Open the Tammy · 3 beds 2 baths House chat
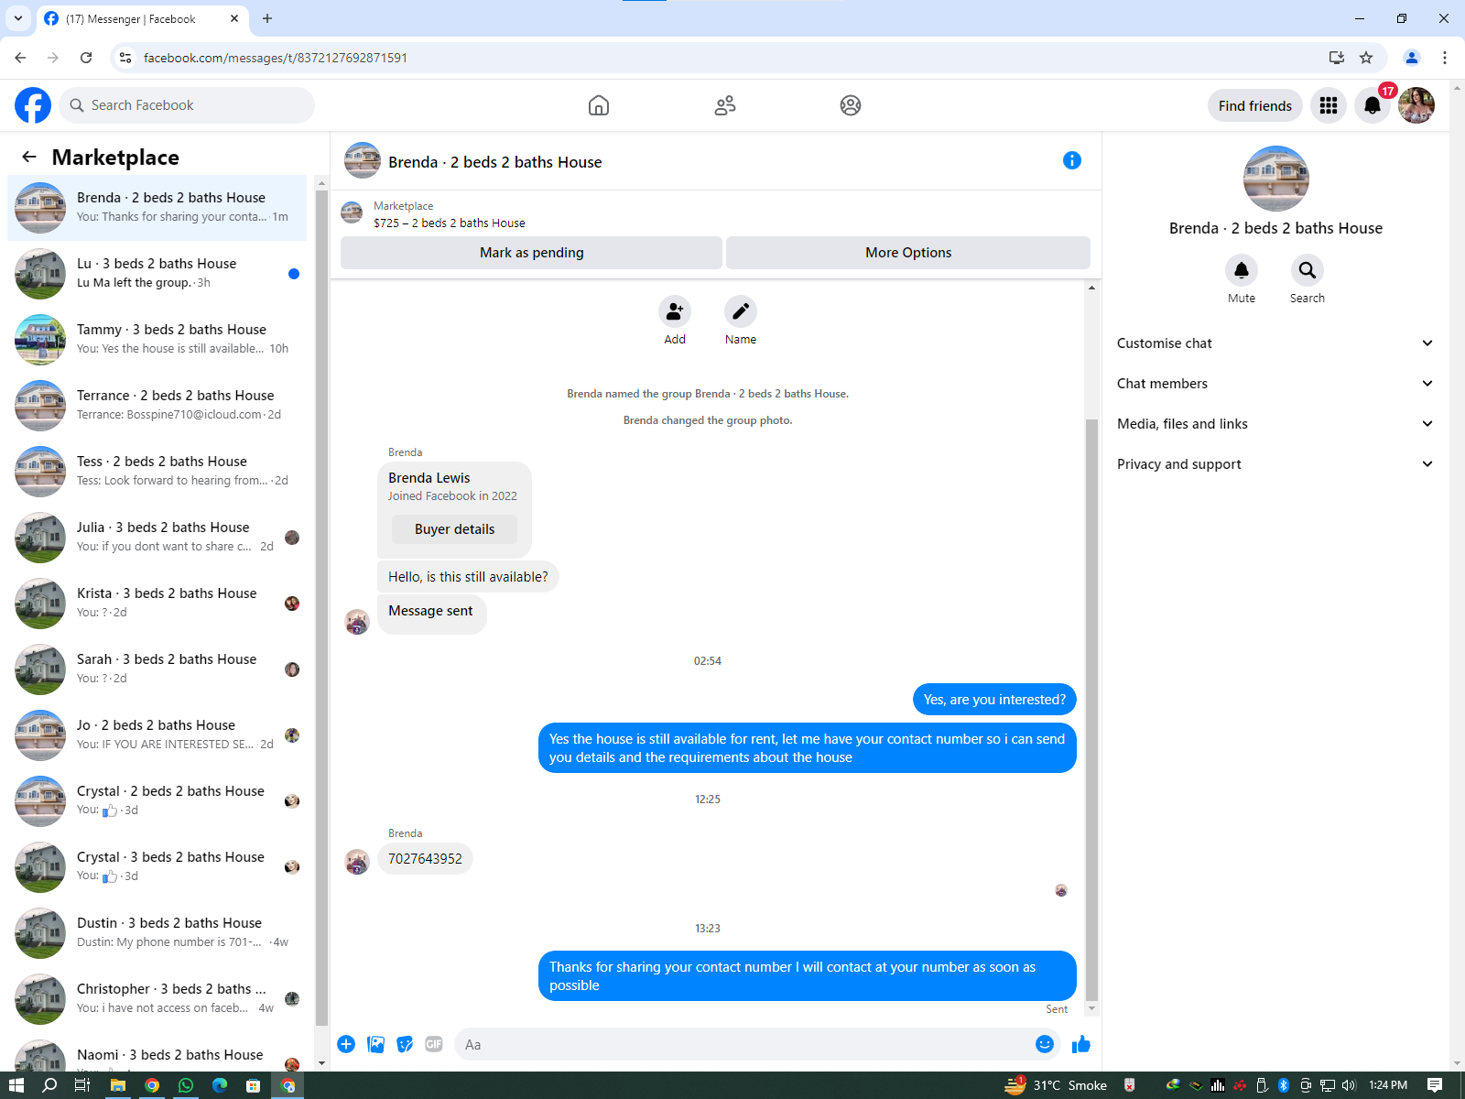This screenshot has width=1465, height=1099. pyautogui.click(x=157, y=339)
